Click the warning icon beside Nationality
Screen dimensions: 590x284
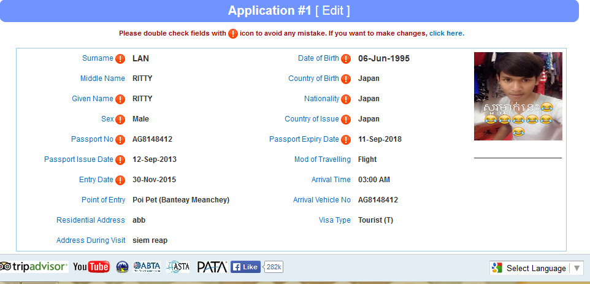pos(346,99)
